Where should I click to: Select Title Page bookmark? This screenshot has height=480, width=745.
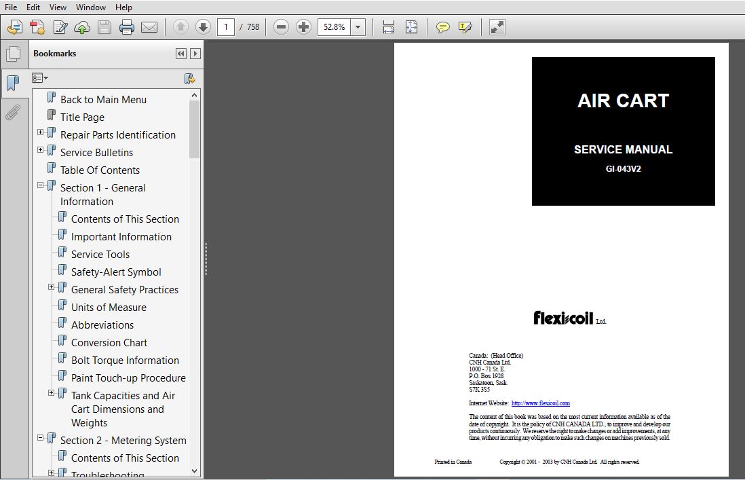click(82, 117)
